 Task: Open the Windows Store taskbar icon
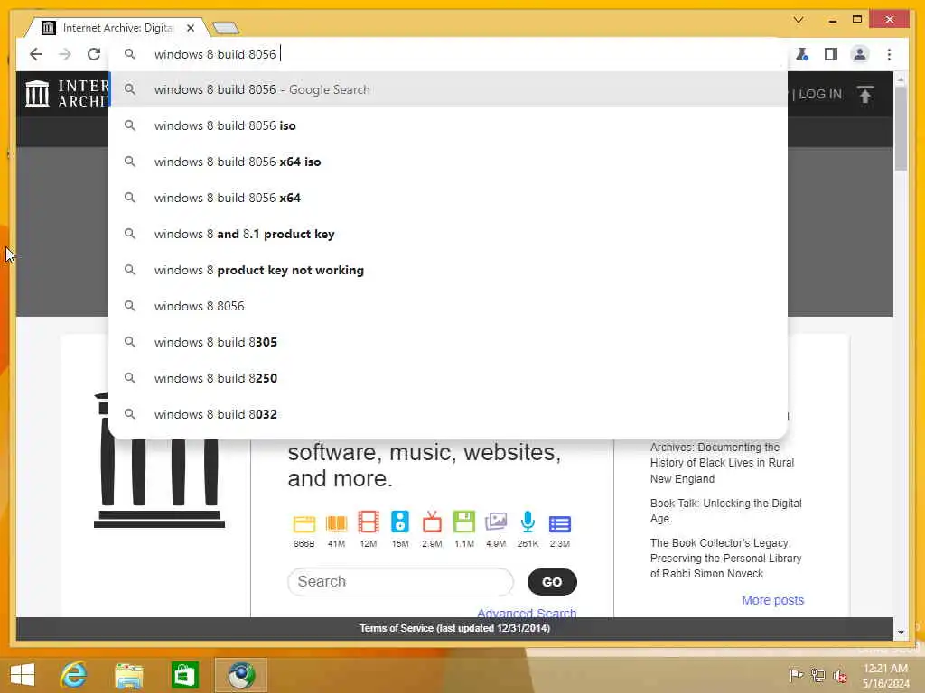click(184, 675)
